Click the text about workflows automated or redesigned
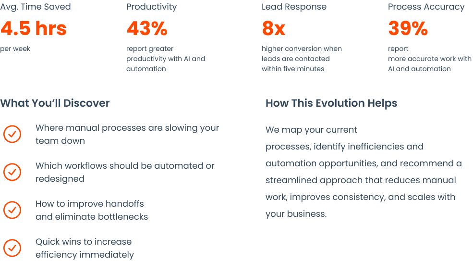Screen dimensions: 473x261 click(125, 172)
